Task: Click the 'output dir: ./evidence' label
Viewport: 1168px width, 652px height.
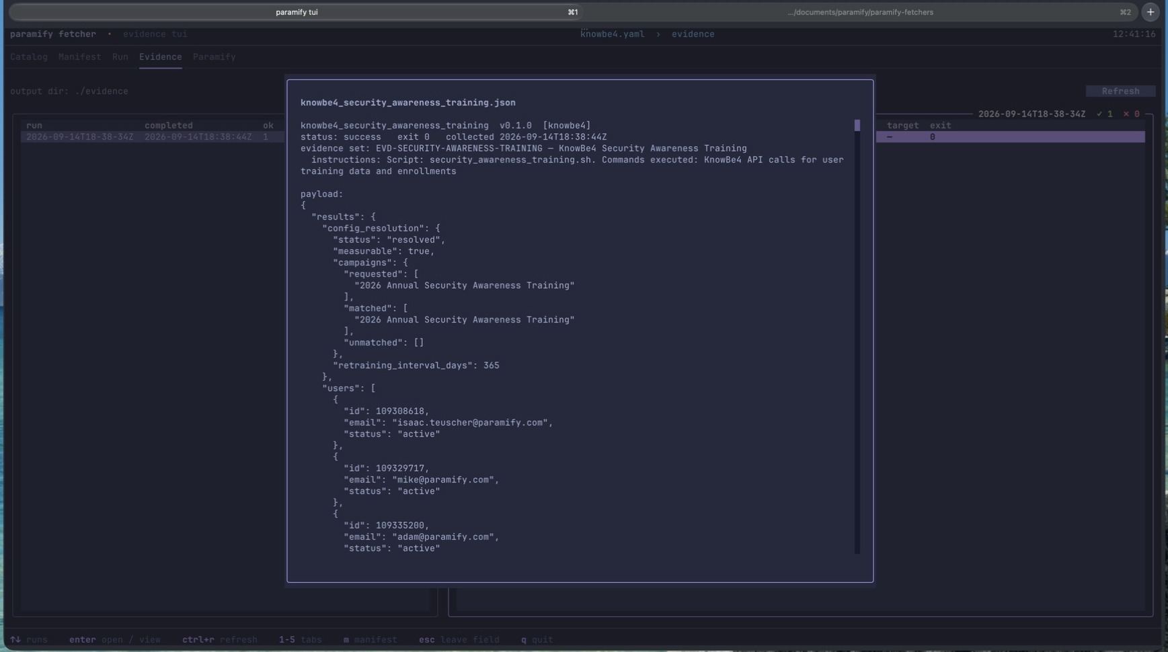Action: [69, 91]
